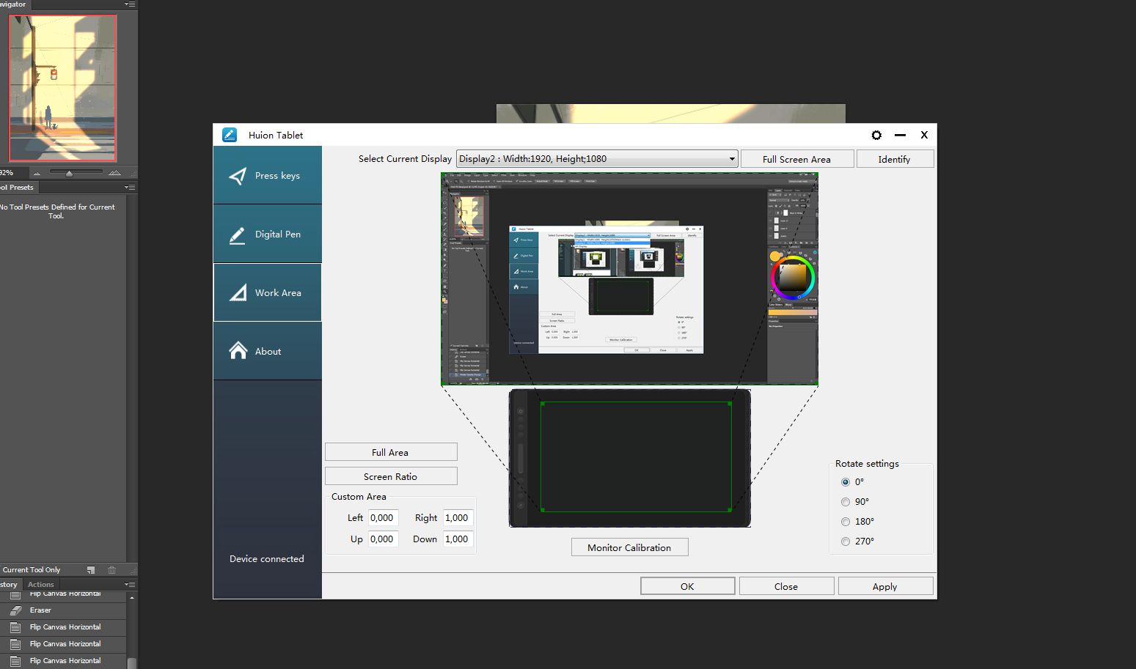This screenshot has height=669, width=1136.
Task: Select the Eraser history state
Action: (x=40, y=610)
